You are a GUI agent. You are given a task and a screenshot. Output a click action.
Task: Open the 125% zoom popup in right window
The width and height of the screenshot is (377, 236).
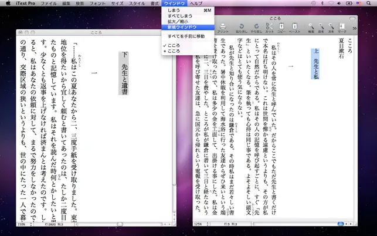point(201,224)
